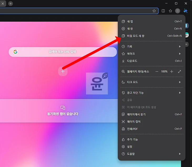The width and height of the screenshot is (192, 167).
Task: Select 새 창 menu entry
Action: click(151, 28)
